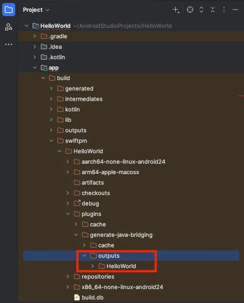Click the New File plus icon
Screen dimensions: 244x303
point(176,10)
